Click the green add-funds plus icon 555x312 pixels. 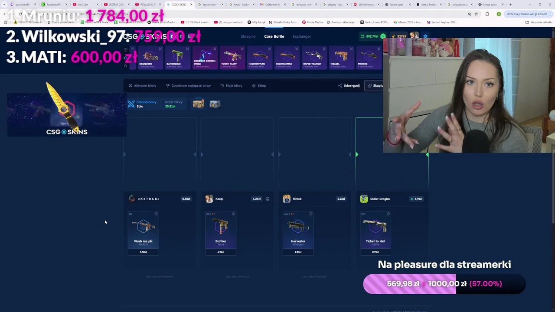coord(383,36)
